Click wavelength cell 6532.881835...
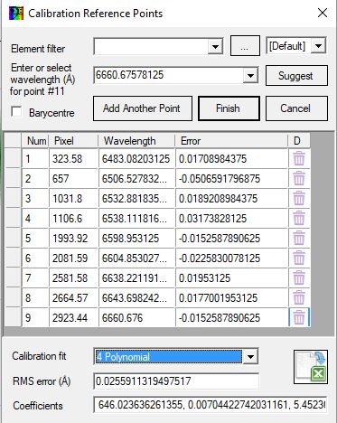 136,199
